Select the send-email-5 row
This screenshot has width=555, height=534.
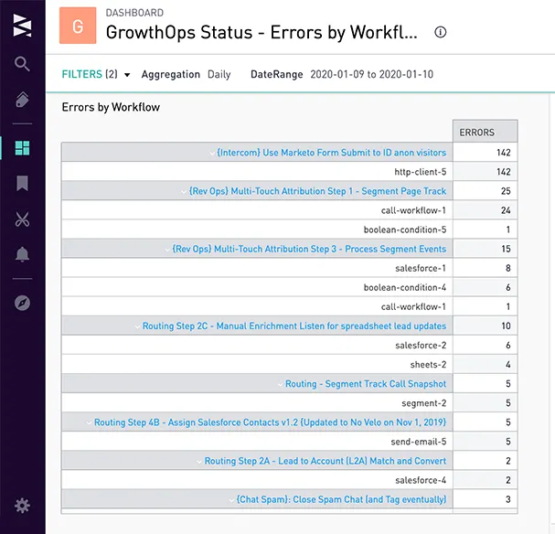point(289,442)
